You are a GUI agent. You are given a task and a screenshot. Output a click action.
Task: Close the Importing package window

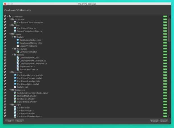(x=5, y=4)
